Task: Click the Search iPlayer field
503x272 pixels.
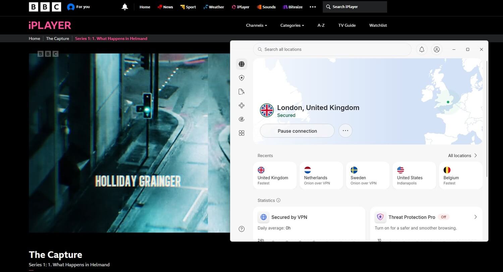Action: click(355, 7)
